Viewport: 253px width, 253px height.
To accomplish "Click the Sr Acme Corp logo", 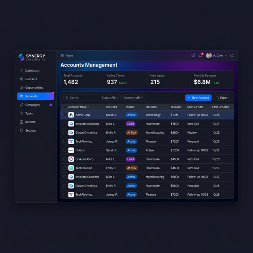I will (x=71, y=159).
